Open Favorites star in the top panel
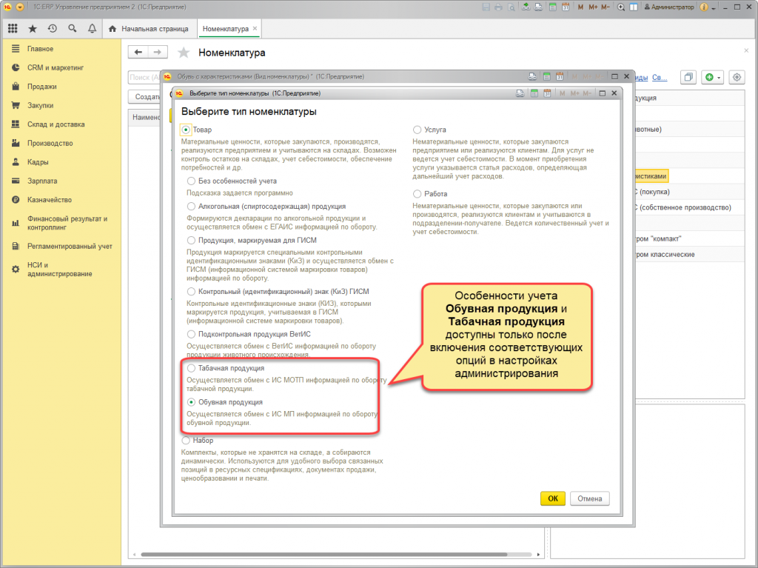 point(33,29)
